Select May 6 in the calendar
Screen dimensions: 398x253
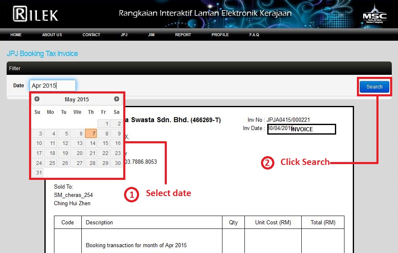77,133
